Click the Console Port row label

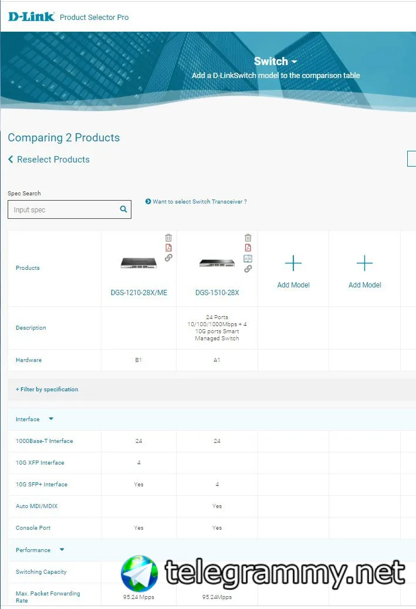click(33, 528)
